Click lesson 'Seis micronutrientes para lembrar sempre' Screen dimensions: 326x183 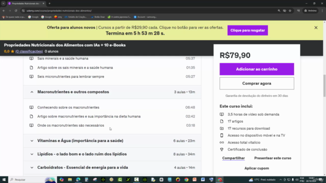pos(71,77)
